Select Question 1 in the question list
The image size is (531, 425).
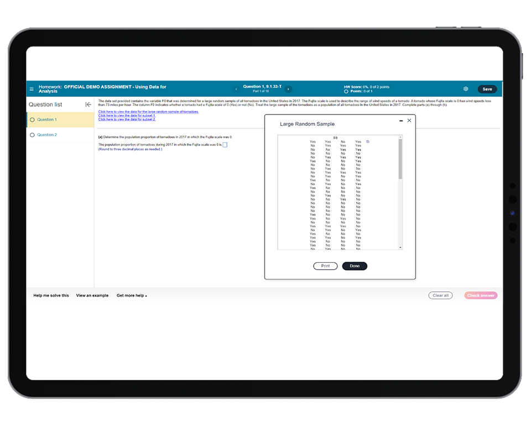click(x=46, y=120)
